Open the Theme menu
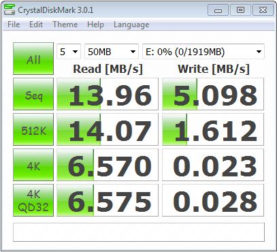277x252 pixels. tap(65, 25)
